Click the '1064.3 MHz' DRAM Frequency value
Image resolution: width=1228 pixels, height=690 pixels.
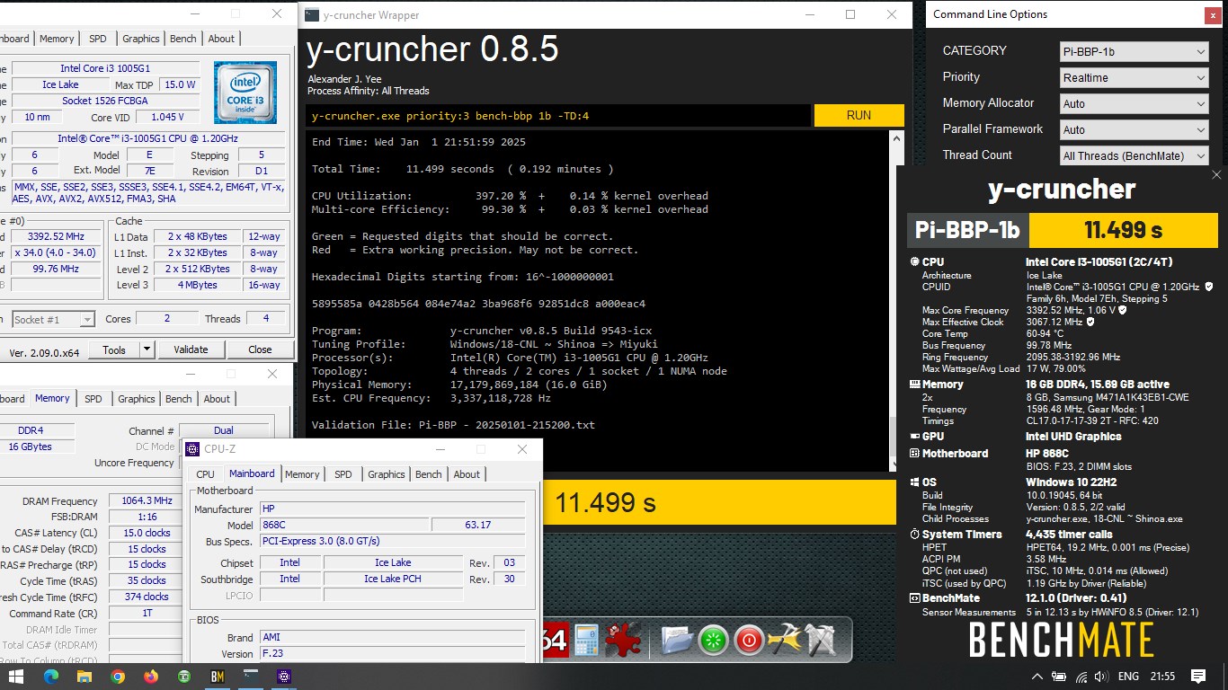click(147, 500)
